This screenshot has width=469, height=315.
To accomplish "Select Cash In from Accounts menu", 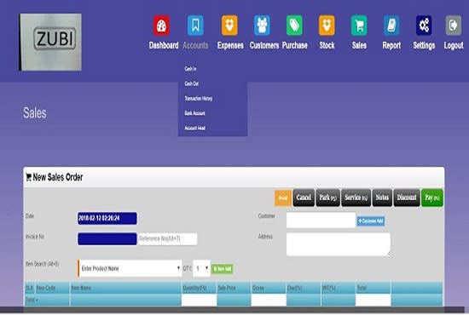I will [x=190, y=69].
